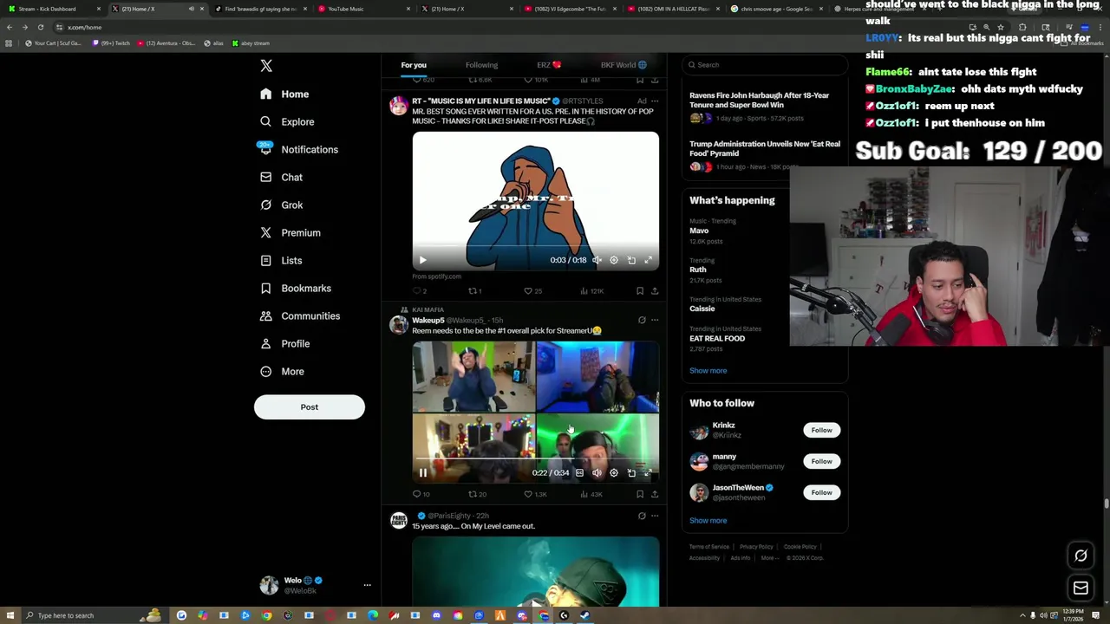Image resolution: width=1110 pixels, height=624 pixels.
Task: Open the floating Grok button
Action: coord(1081,556)
